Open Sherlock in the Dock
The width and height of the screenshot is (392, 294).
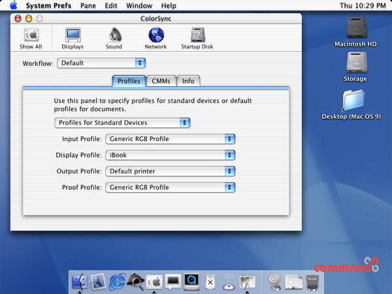click(135, 282)
